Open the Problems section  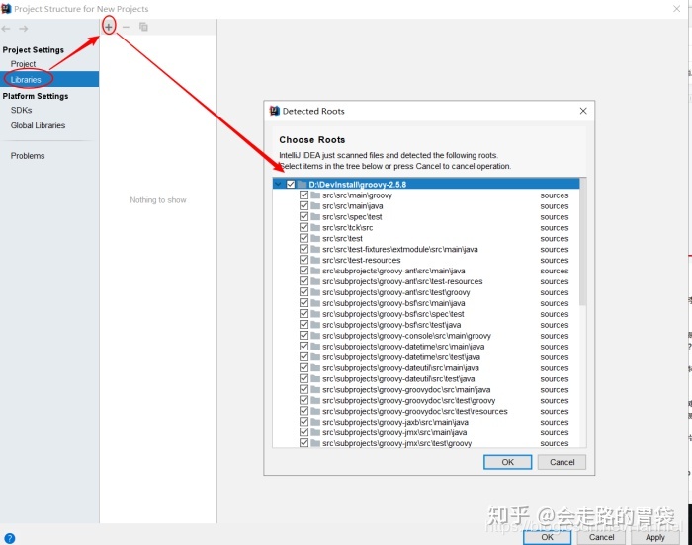point(28,156)
